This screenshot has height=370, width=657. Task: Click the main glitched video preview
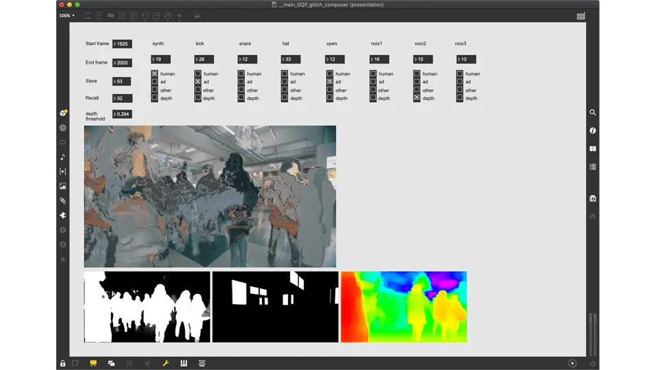[210, 197]
